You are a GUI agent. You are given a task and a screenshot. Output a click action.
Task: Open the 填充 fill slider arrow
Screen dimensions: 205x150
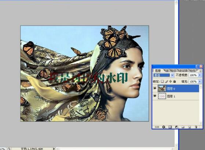(x=199, y=82)
